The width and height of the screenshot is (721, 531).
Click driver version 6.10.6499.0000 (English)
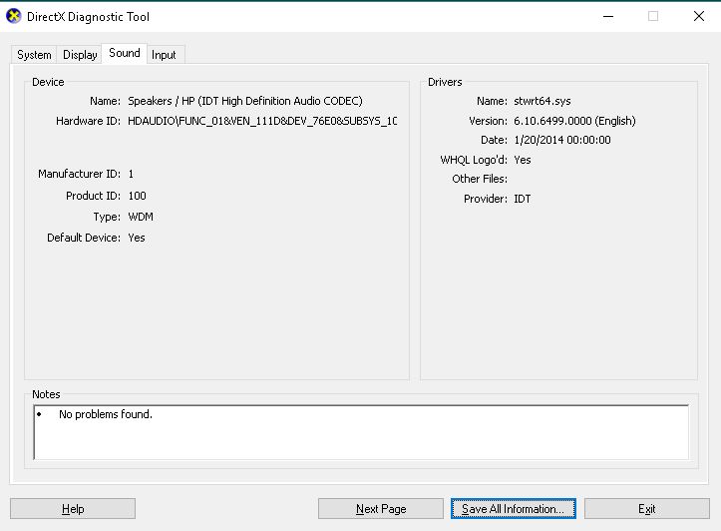pyautogui.click(x=574, y=121)
